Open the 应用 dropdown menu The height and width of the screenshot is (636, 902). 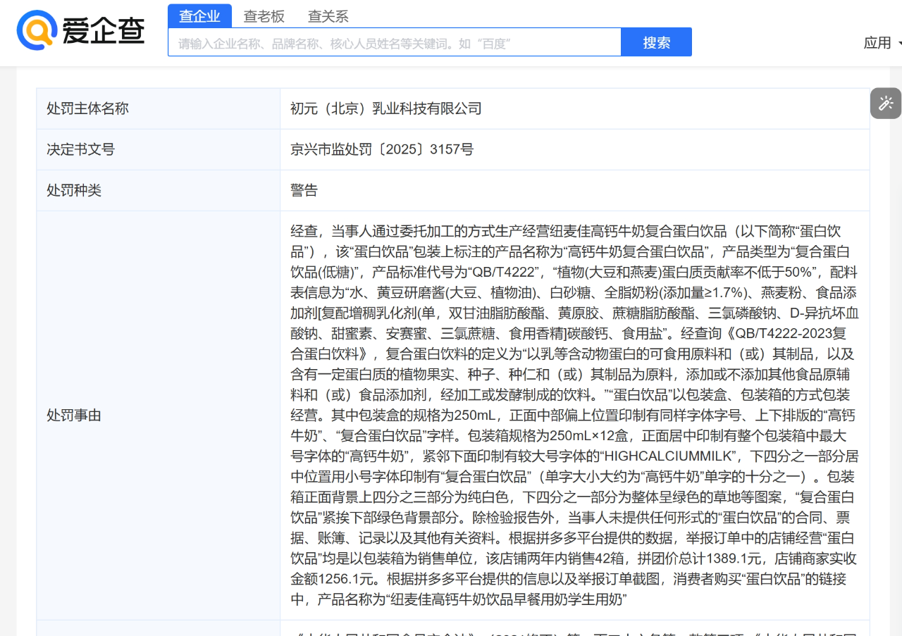click(x=882, y=43)
